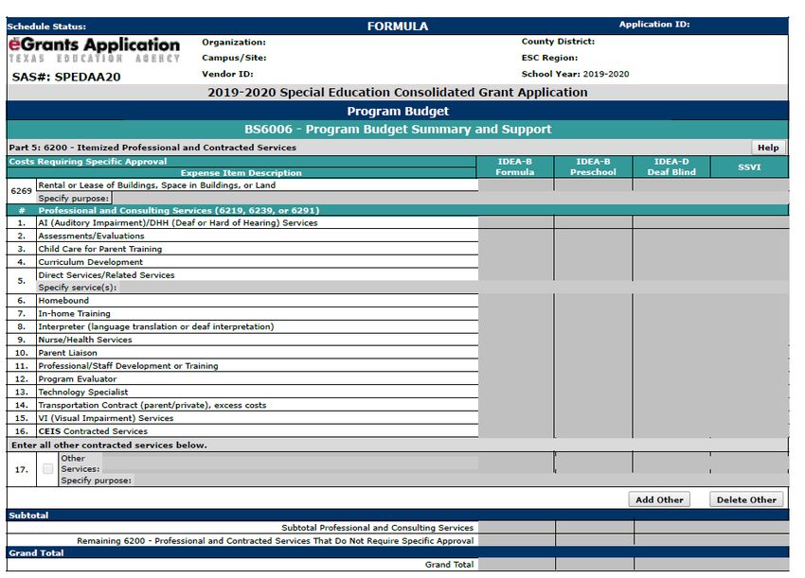The height and width of the screenshot is (578, 805).
Task: Click CEIS Contracted Services row label
Action: (x=93, y=431)
